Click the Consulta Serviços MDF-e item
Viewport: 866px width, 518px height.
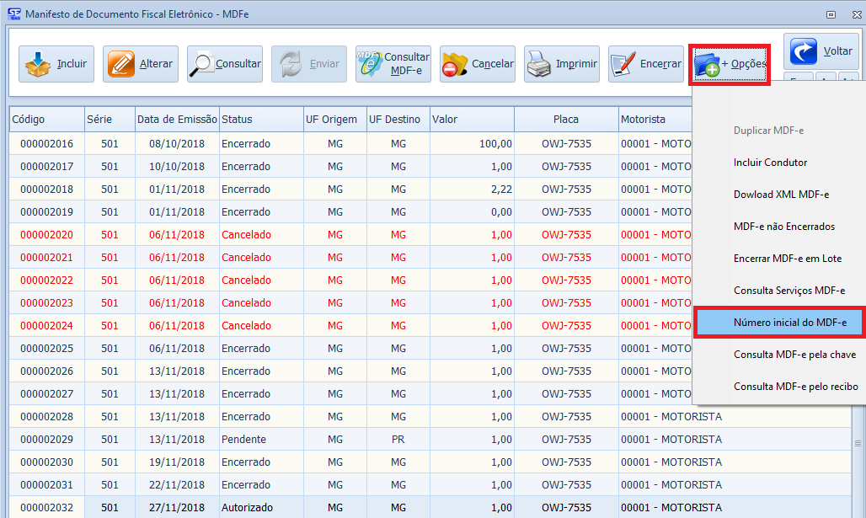tap(788, 291)
